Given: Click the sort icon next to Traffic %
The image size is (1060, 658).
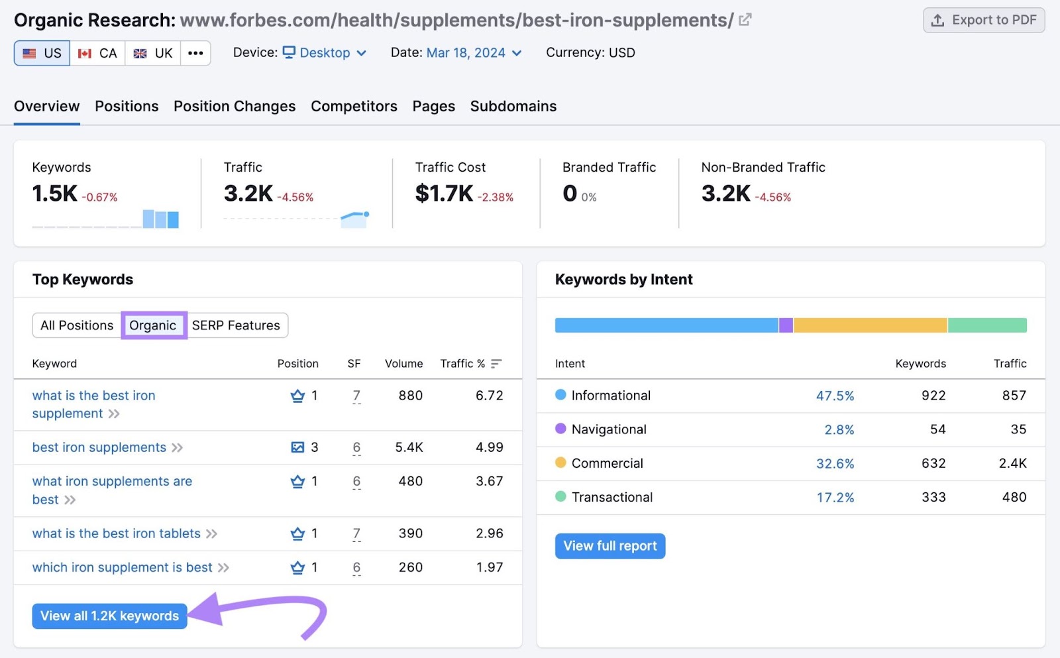Looking at the screenshot, I should click(x=496, y=363).
